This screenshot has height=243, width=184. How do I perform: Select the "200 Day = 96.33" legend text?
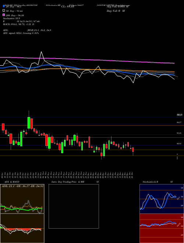pos(15,15)
